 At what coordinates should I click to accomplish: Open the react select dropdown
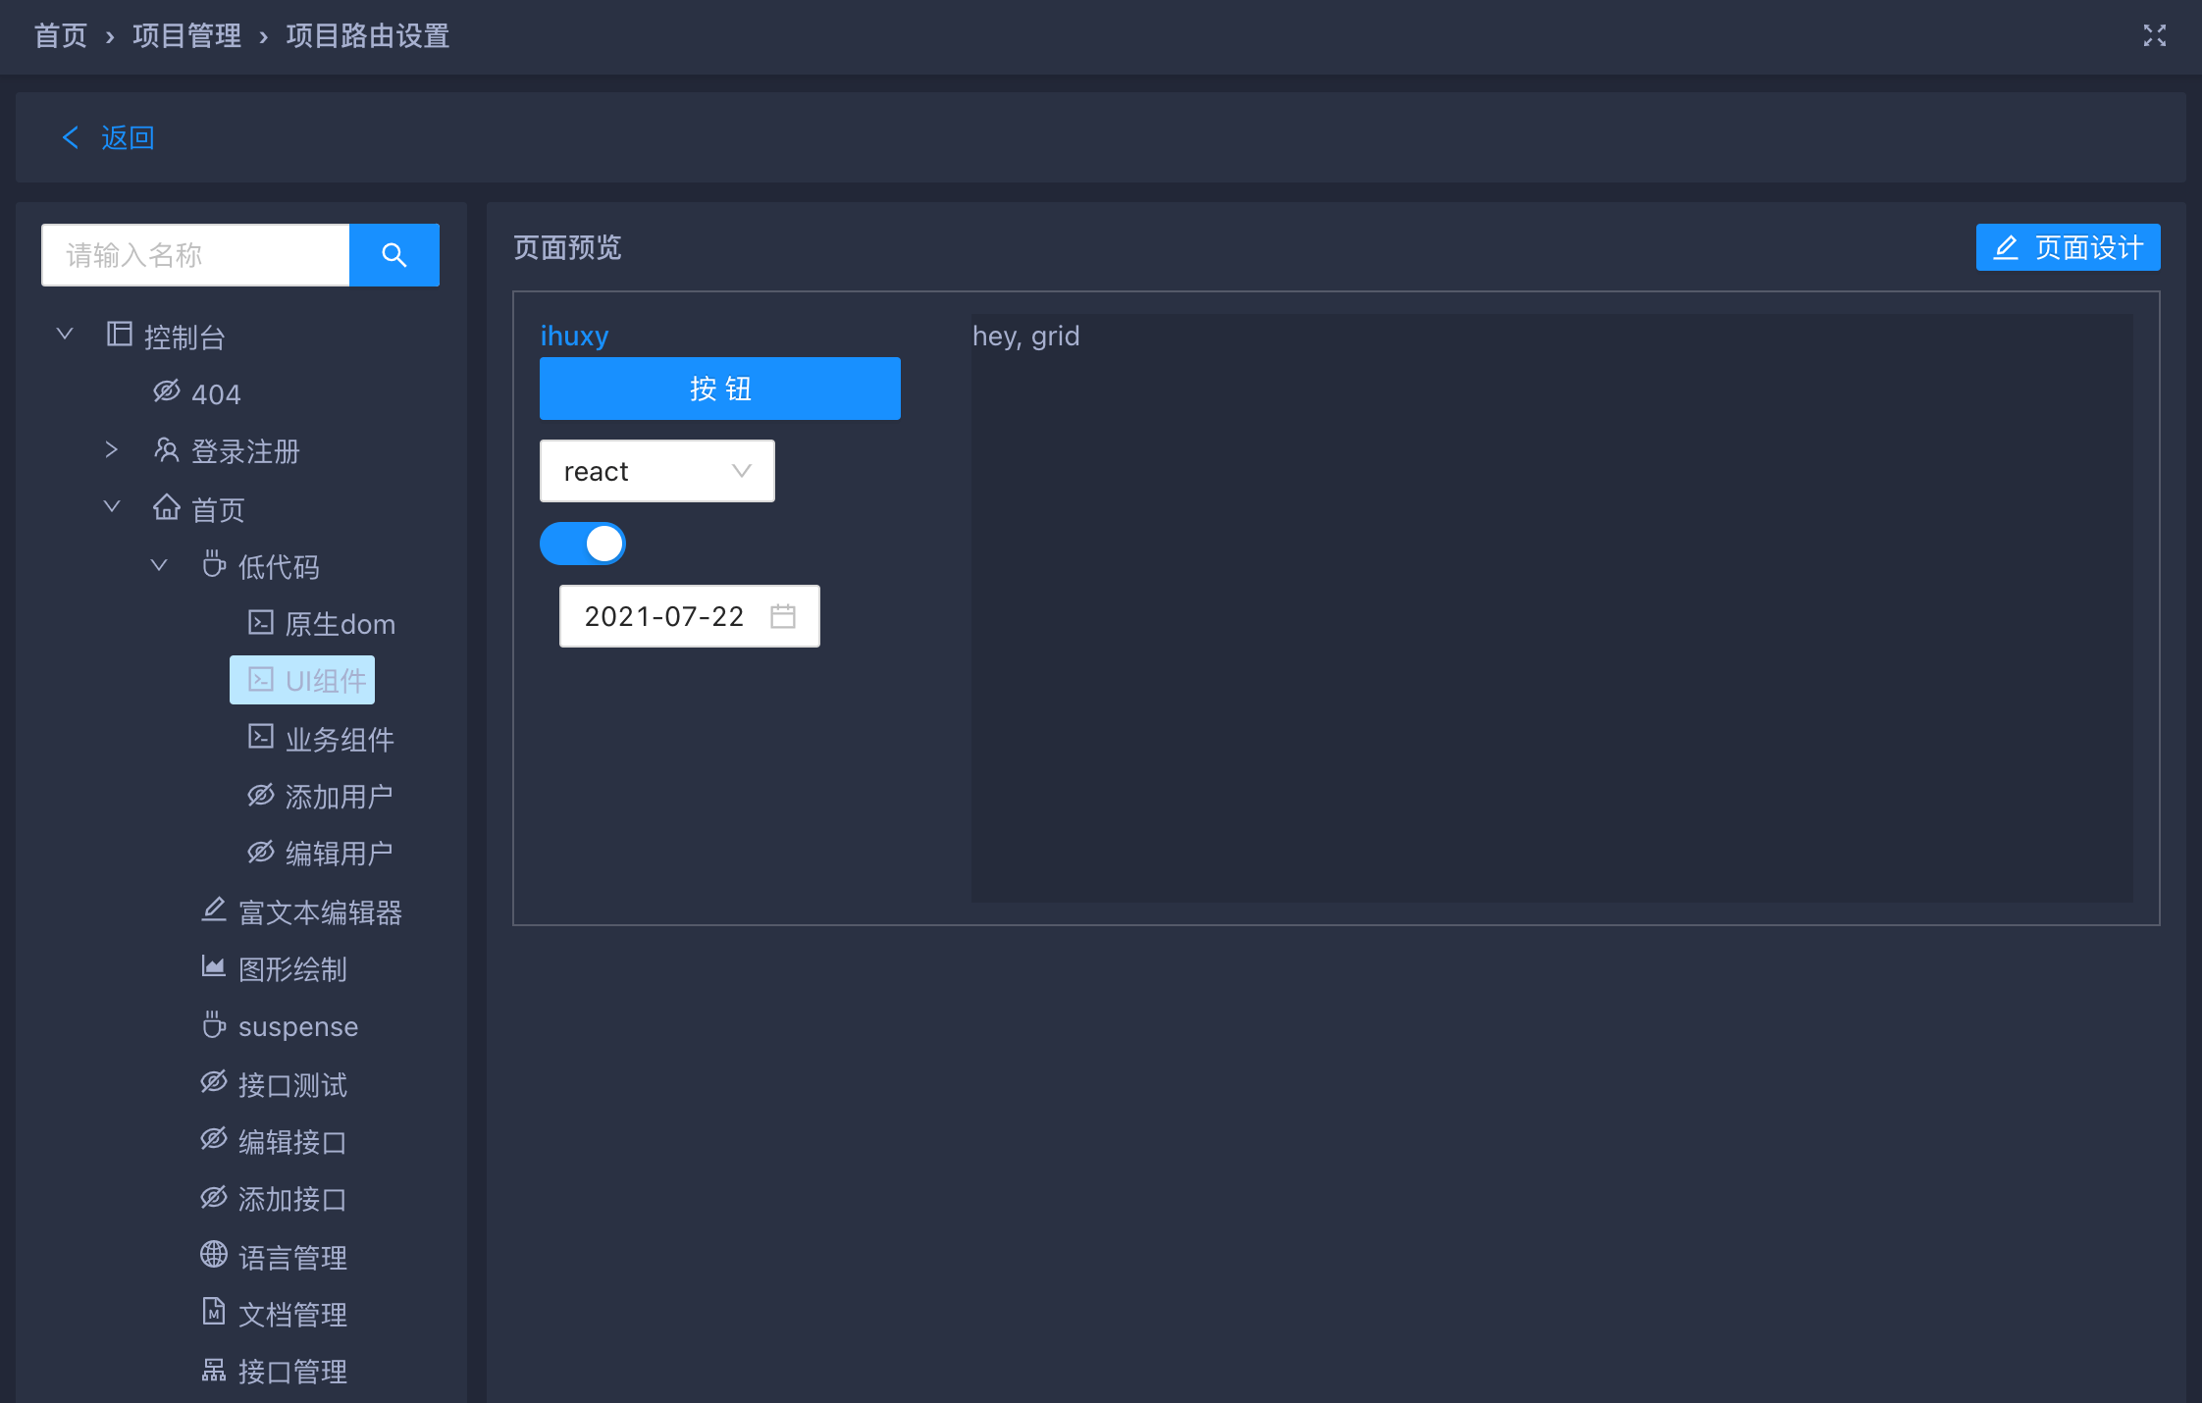pos(656,471)
